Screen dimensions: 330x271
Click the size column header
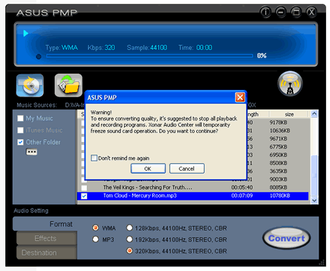pos(289,114)
